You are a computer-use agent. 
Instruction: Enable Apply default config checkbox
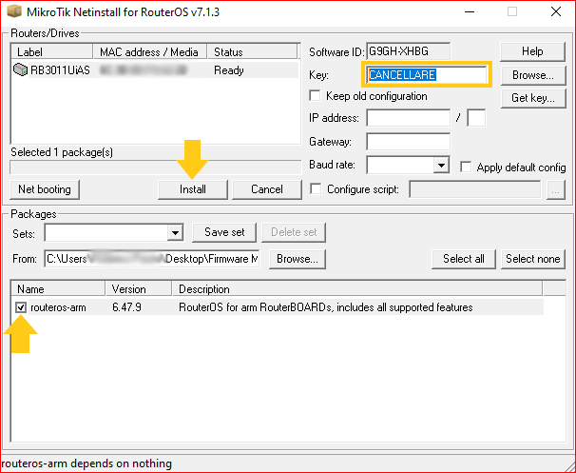coord(466,167)
